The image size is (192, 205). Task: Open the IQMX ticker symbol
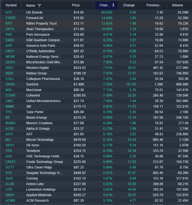10,40
